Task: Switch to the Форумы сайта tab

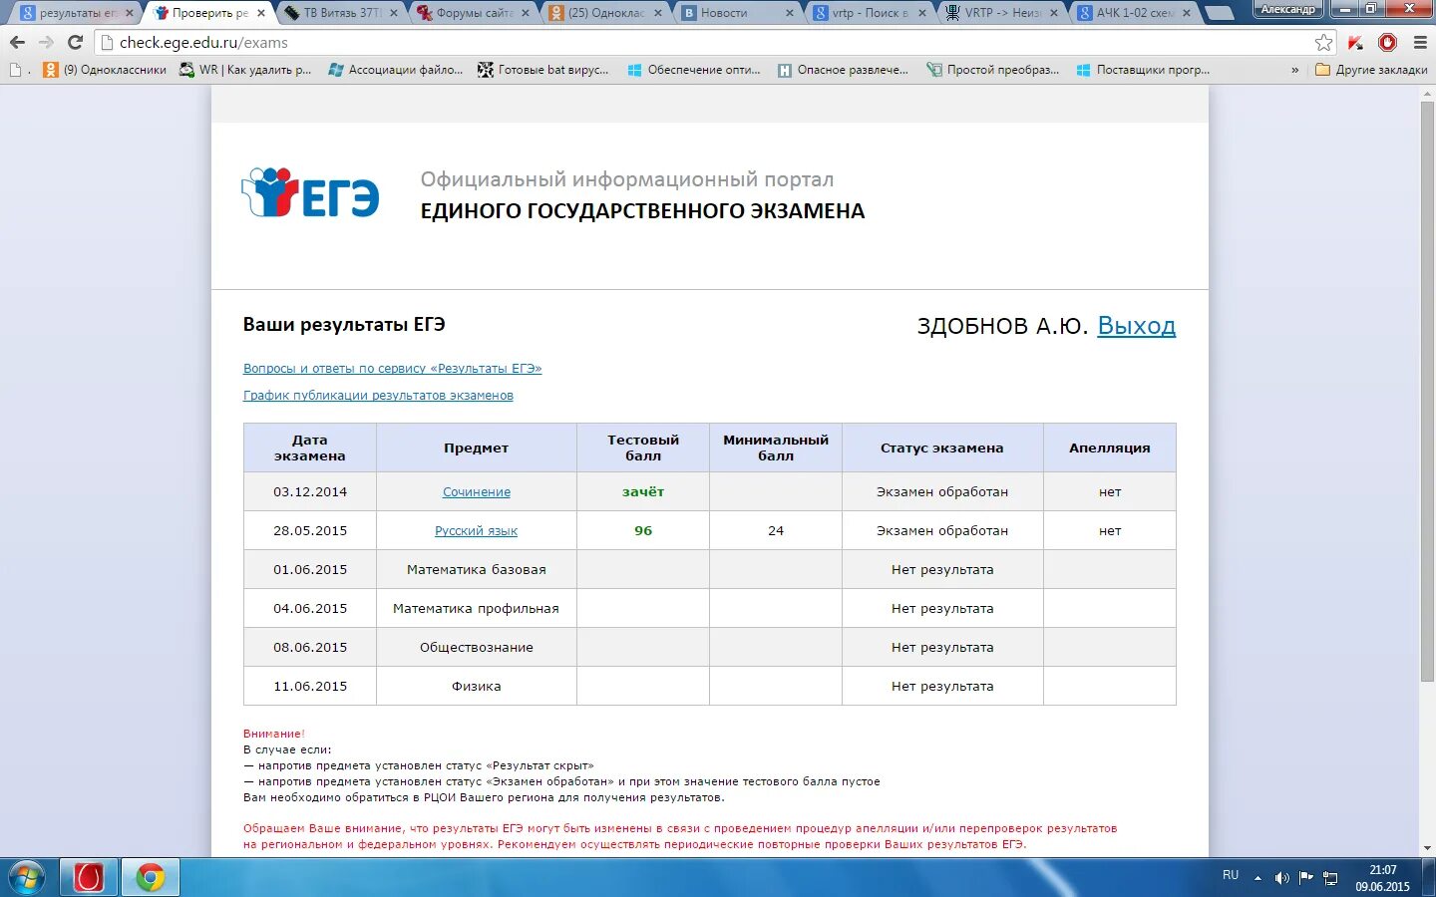Action: (473, 13)
